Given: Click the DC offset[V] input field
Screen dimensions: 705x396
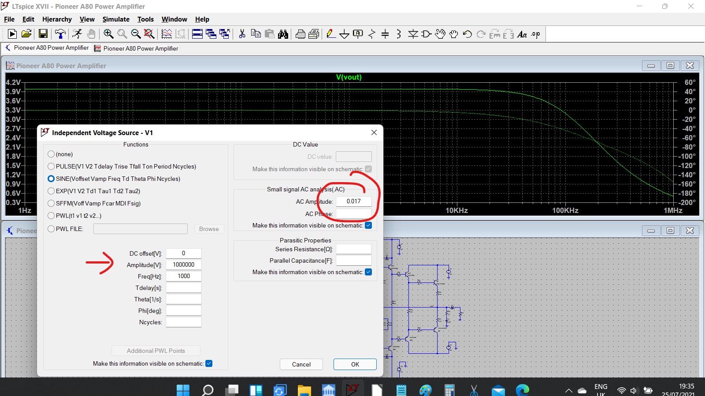Looking at the screenshot, I should [x=184, y=253].
